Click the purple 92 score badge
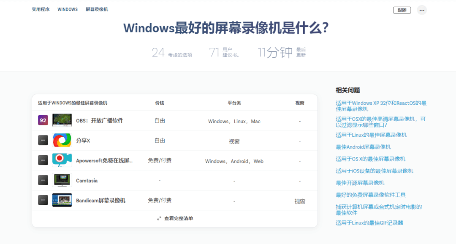 (43, 120)
